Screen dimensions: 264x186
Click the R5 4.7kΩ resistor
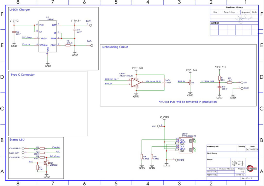68,45
